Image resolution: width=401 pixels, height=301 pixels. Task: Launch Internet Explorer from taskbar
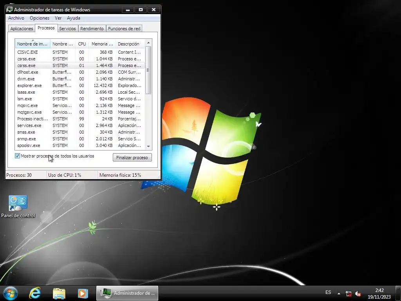coord(35,293)
